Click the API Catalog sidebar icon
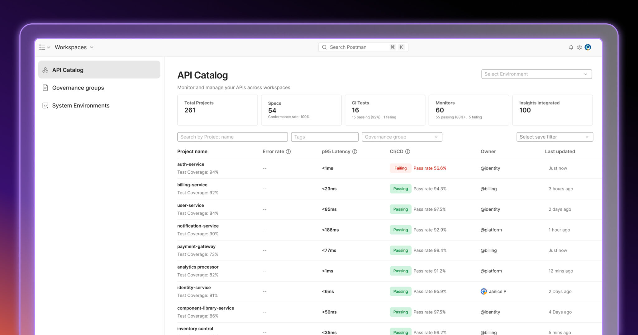The image size is (638, 335). pos(45,70)
